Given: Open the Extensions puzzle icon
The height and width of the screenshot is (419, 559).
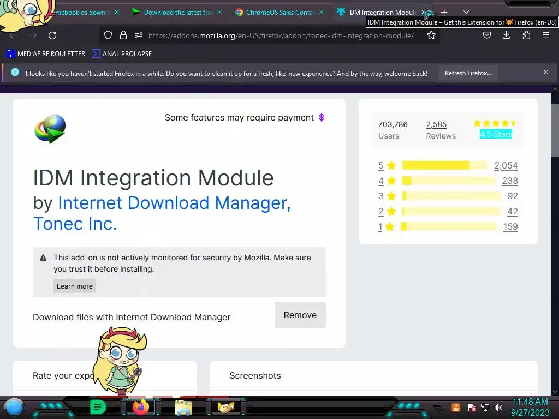Looking at the screenshot, I should click(526, 35).
